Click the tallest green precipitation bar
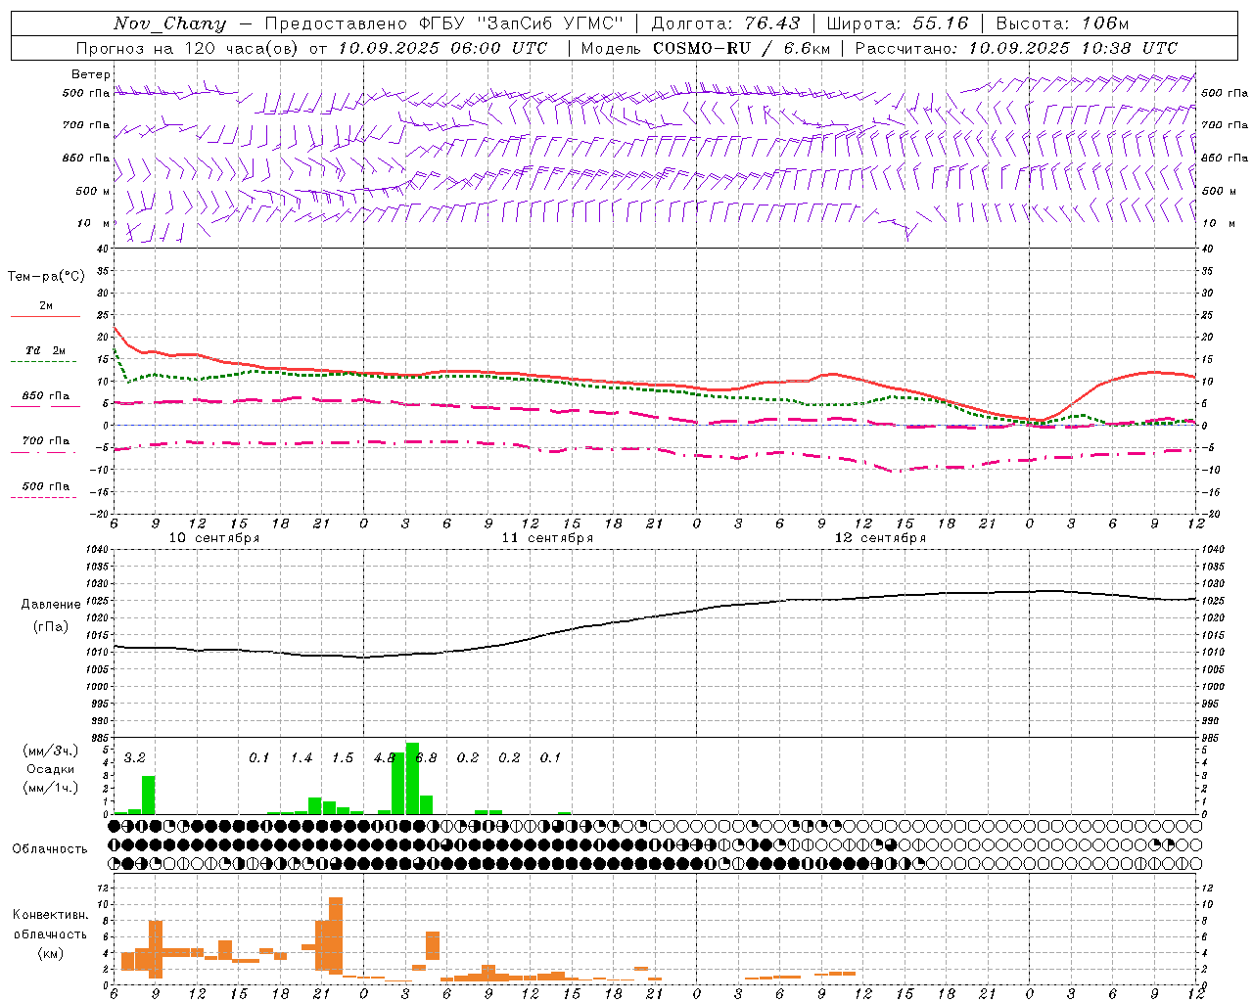The height and width of the screenshot is (1002, 1253). 412,779
